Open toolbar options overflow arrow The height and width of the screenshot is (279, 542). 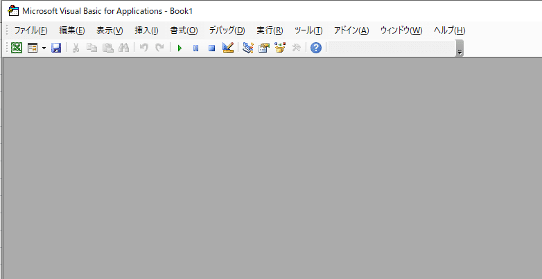[x=460, y=48]
